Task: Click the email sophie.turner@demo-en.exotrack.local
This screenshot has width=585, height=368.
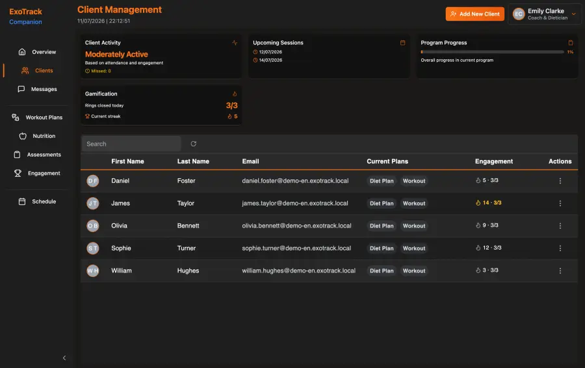Action: pos(296,248)
